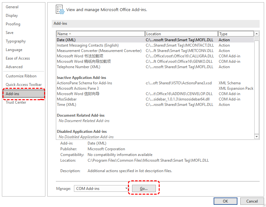The image size is (266, 207).
Task: Open the Ease of Access category
Action: point(18,58)
